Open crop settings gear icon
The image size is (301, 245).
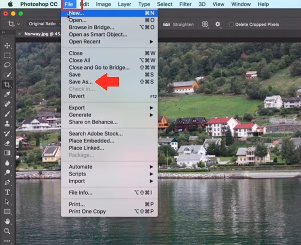(218, 23)
